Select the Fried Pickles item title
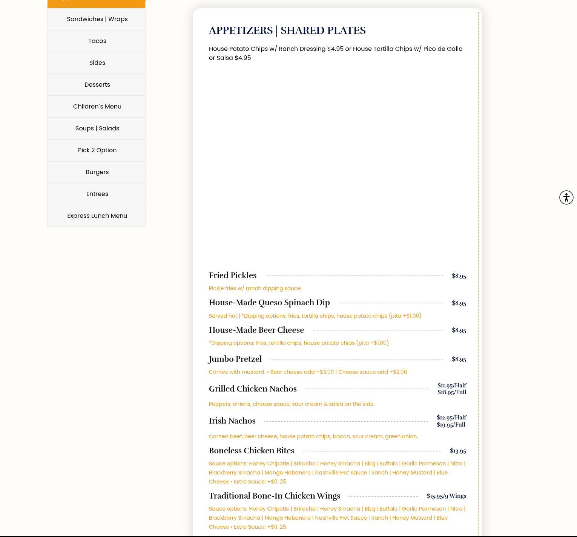 233,275
